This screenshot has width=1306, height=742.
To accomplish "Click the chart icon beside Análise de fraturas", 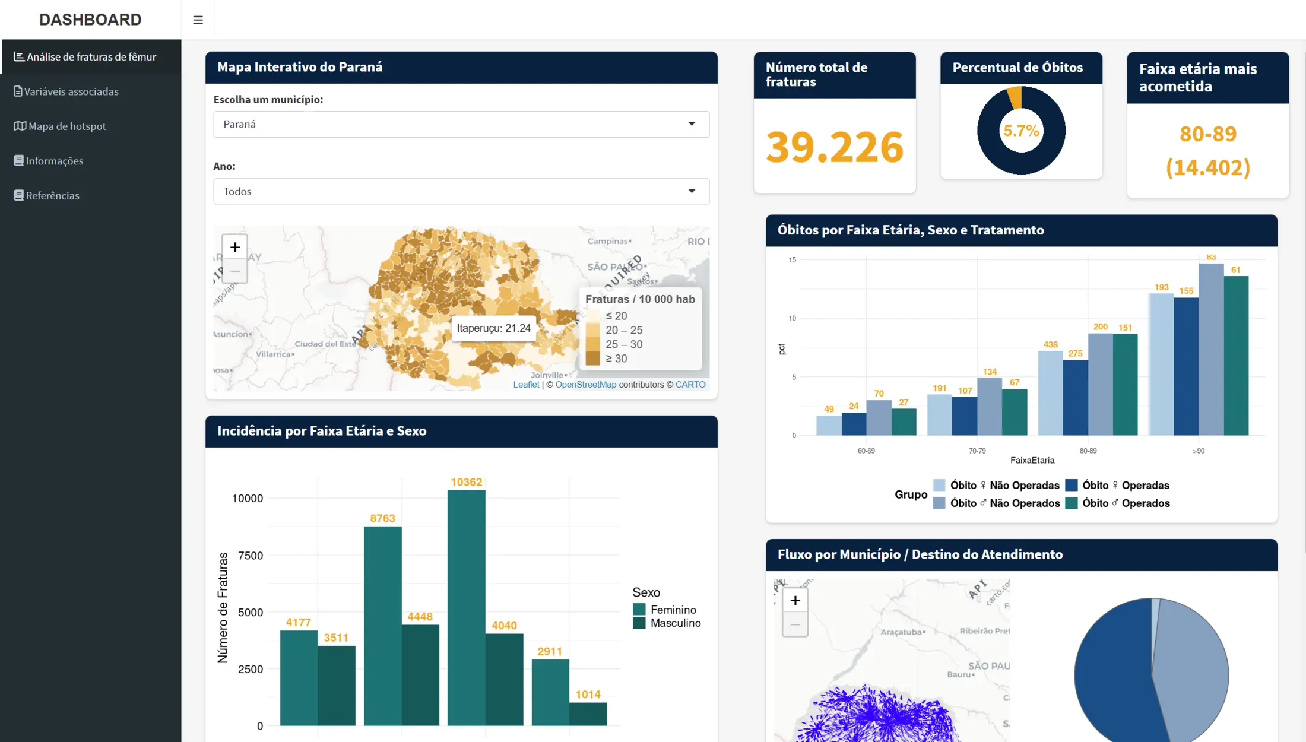I will pos(19,56).
